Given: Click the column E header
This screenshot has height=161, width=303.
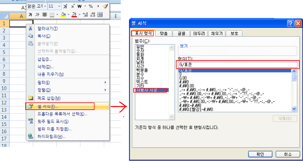Looking at the screenshot, I should tap(116, 16).
